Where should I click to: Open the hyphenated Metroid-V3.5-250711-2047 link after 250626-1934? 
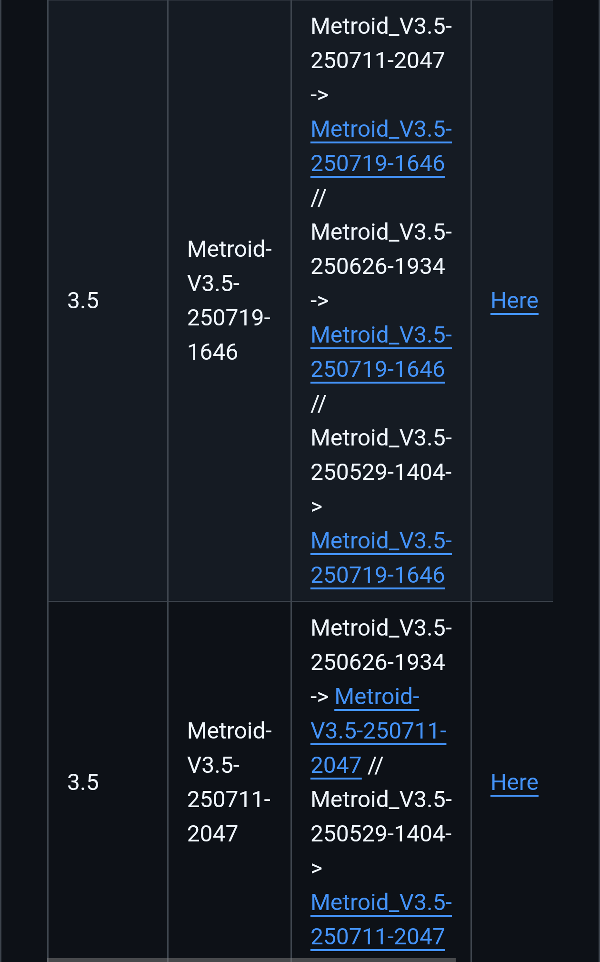point(378,731)
